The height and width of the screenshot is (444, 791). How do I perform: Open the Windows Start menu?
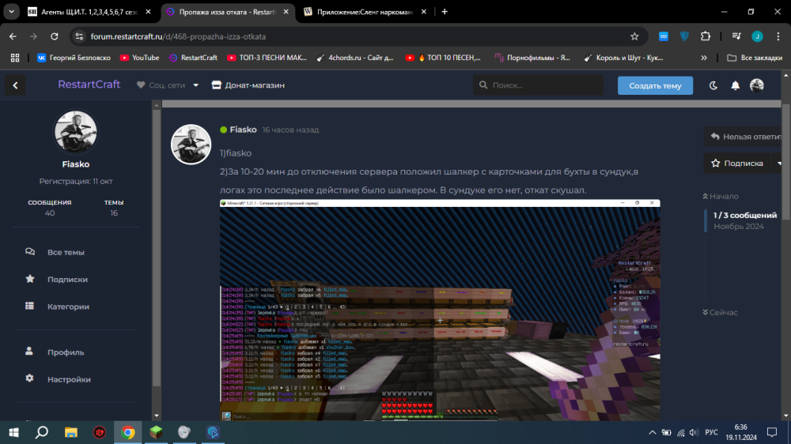tap(14, 432)
